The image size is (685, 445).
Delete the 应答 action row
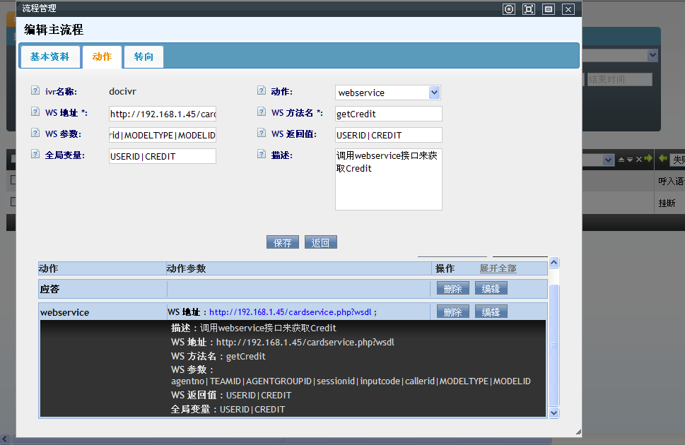pyautogui.click(x=452, y=289)
